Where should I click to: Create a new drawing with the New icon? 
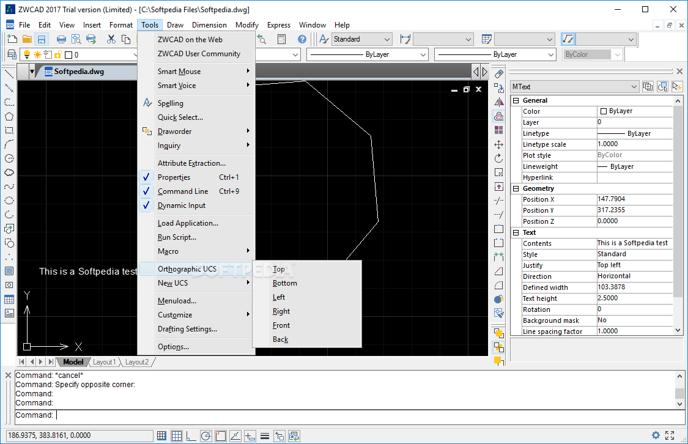pos(12,39)
